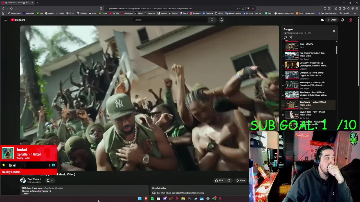Open the YouTube hamburger guide menu
360x202 pixels.
click(x=5, y=20)
